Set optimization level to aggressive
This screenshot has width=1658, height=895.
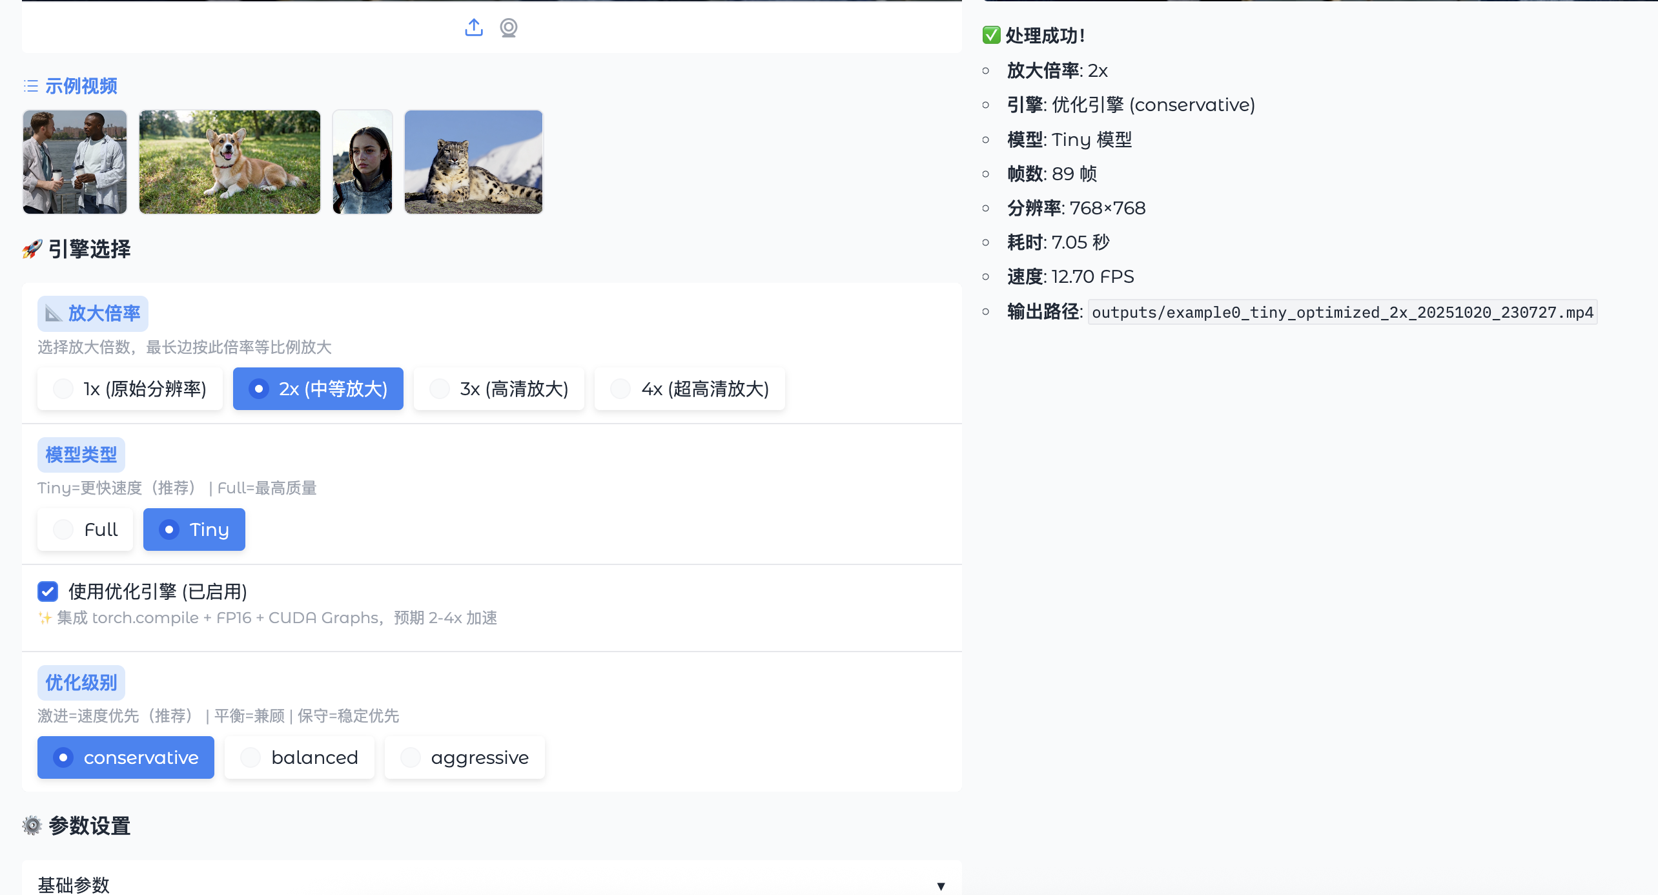click(x=464, y=757)
